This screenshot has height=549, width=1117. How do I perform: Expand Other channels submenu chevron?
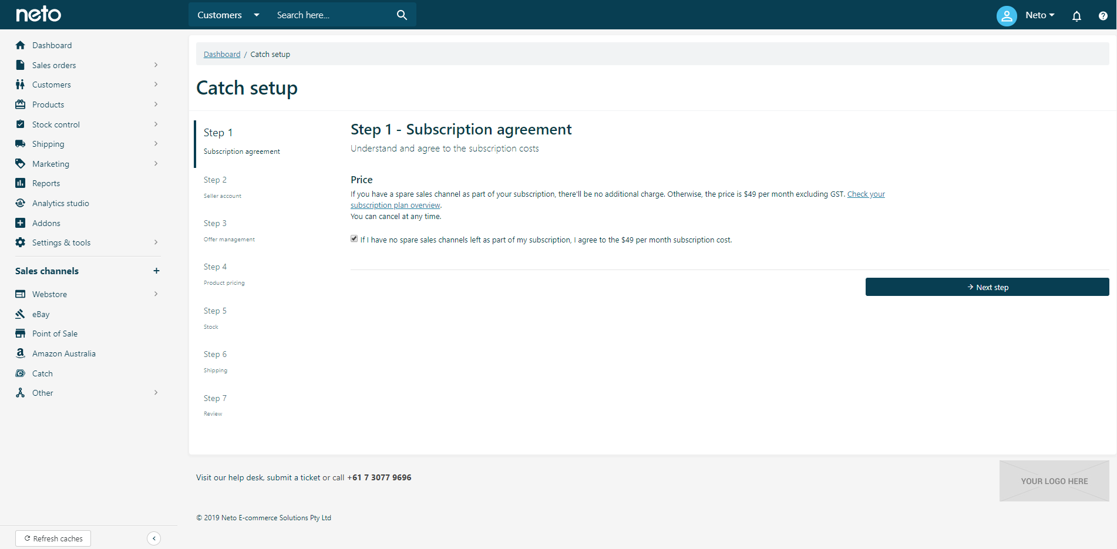point(156,393)
